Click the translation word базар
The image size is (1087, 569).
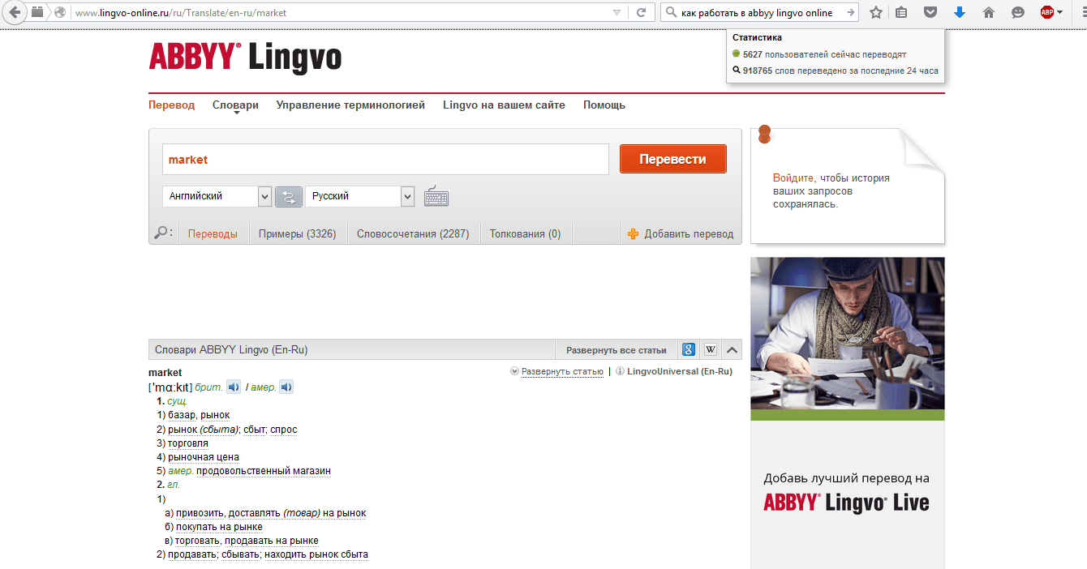point(182,415)
